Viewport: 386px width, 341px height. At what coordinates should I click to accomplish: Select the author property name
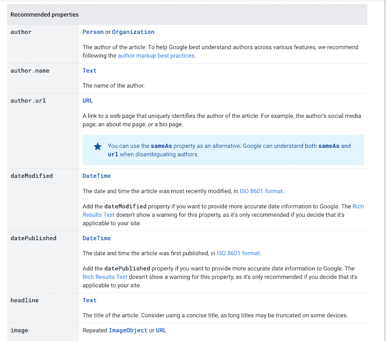pos(22,32)
